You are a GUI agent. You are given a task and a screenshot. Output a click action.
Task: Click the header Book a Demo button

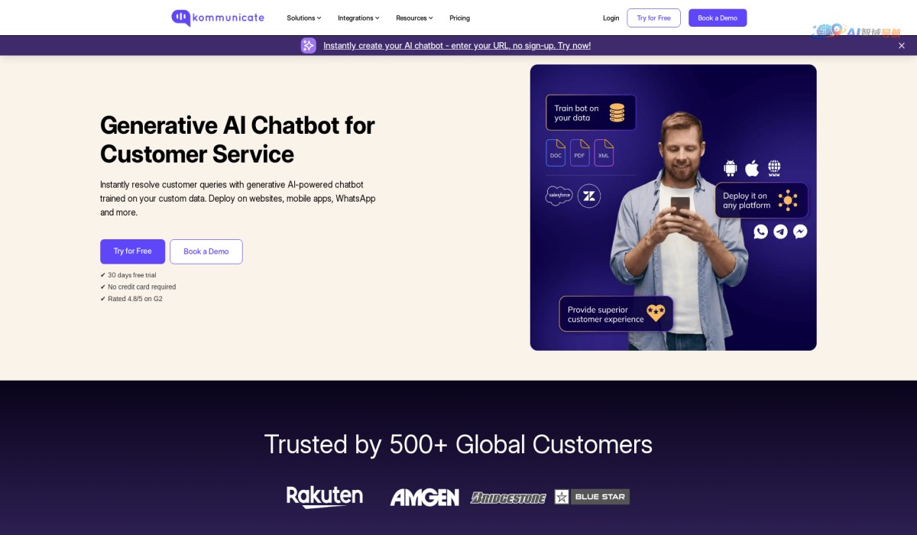(718, 18)
